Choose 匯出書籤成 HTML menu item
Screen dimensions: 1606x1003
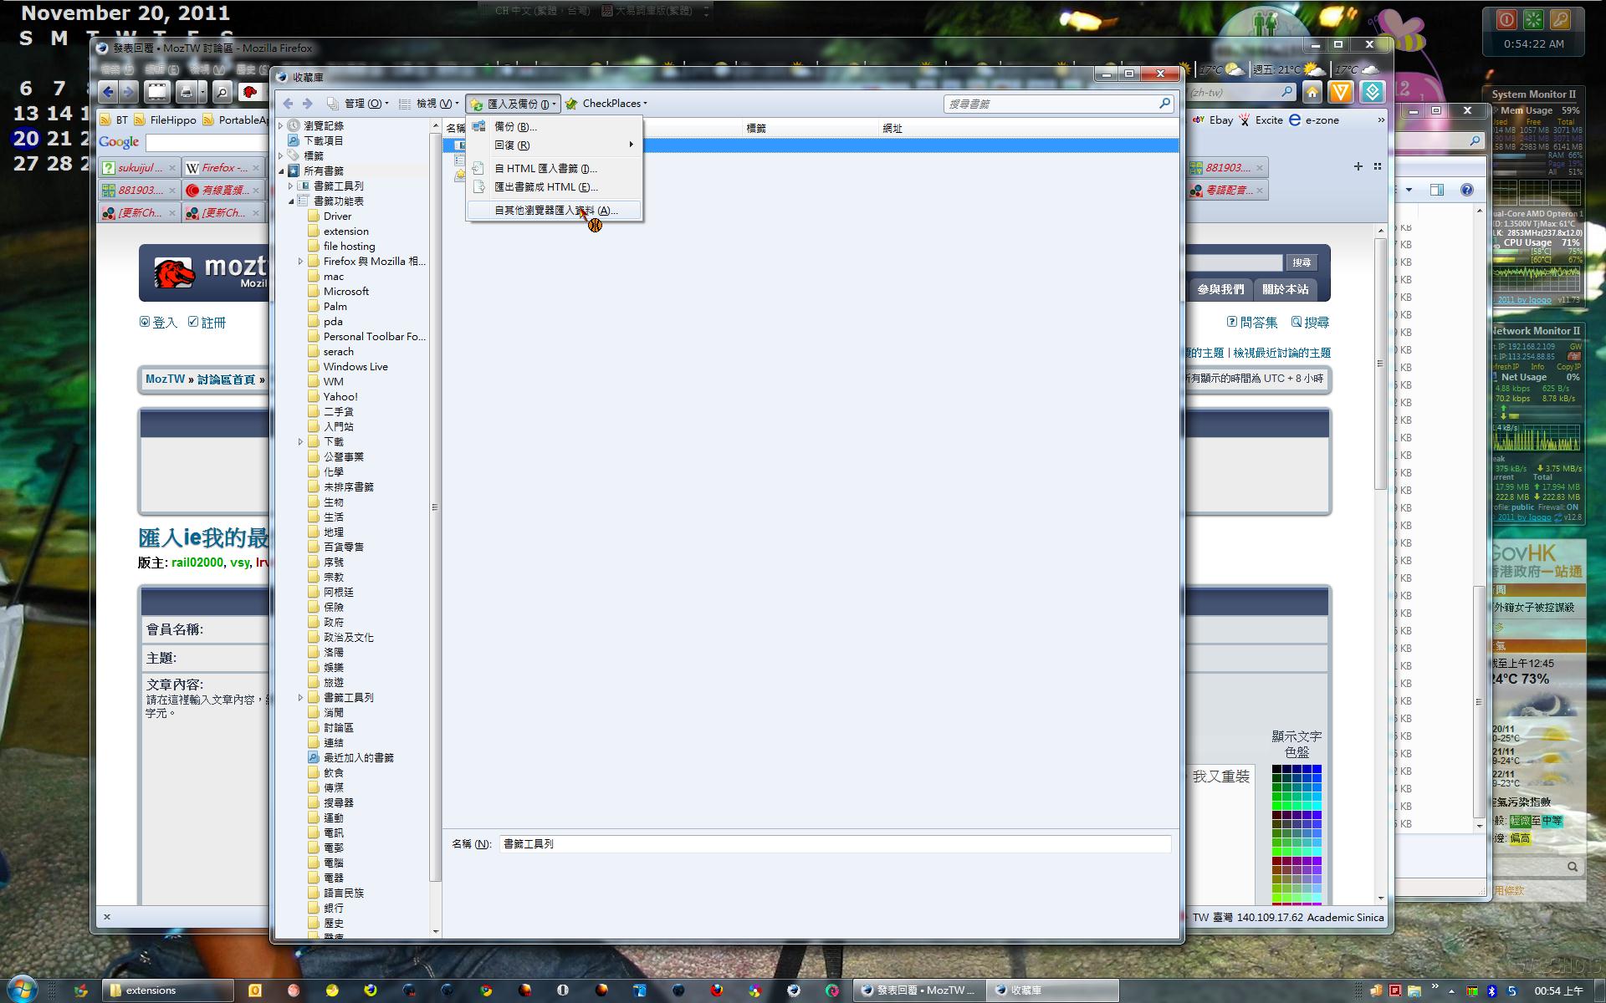coord(554,187)
